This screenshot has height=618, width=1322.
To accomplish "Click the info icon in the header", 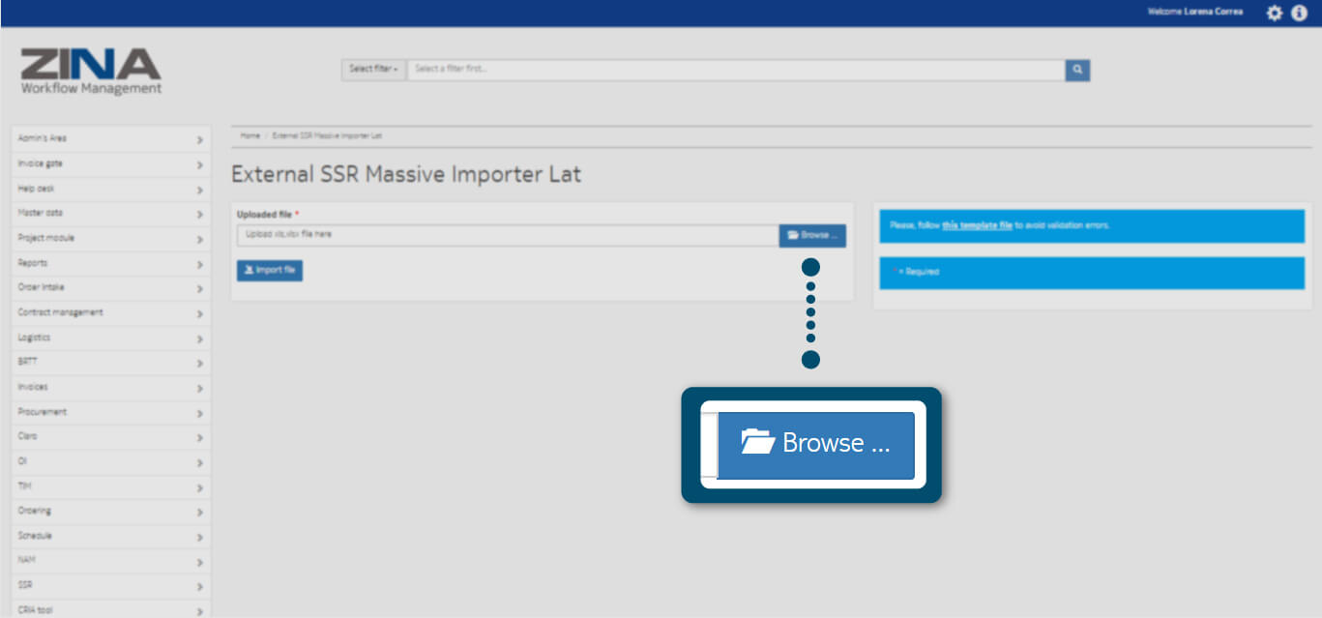I will pyautogui.click(x=1299, y=13).
